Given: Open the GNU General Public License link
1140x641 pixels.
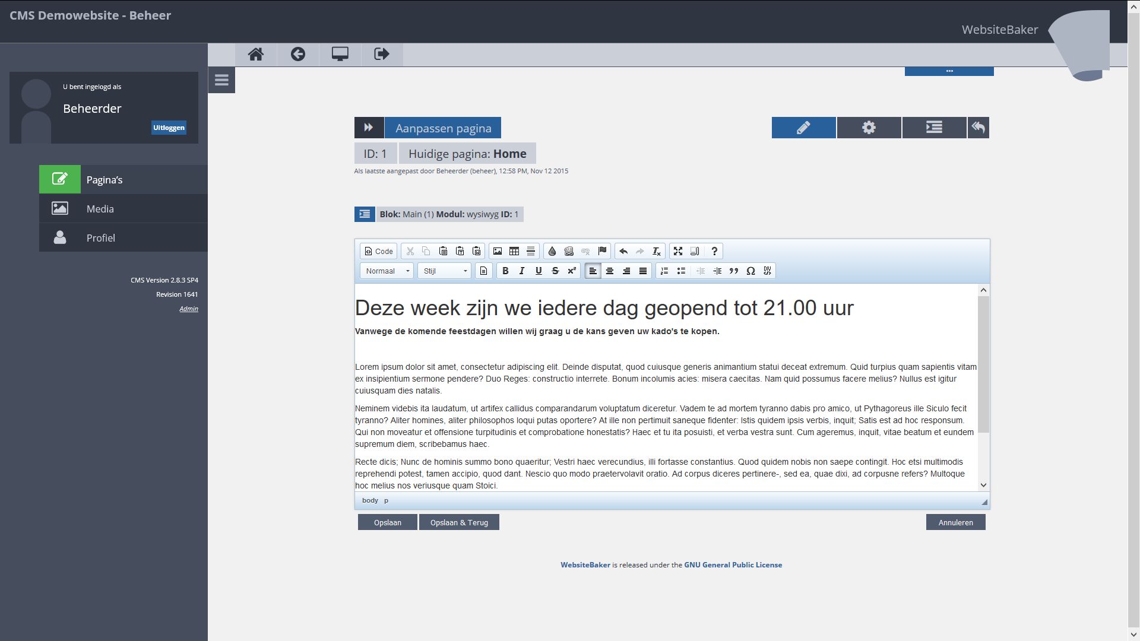Looking at the screenshot, I should tap(733, 565).
